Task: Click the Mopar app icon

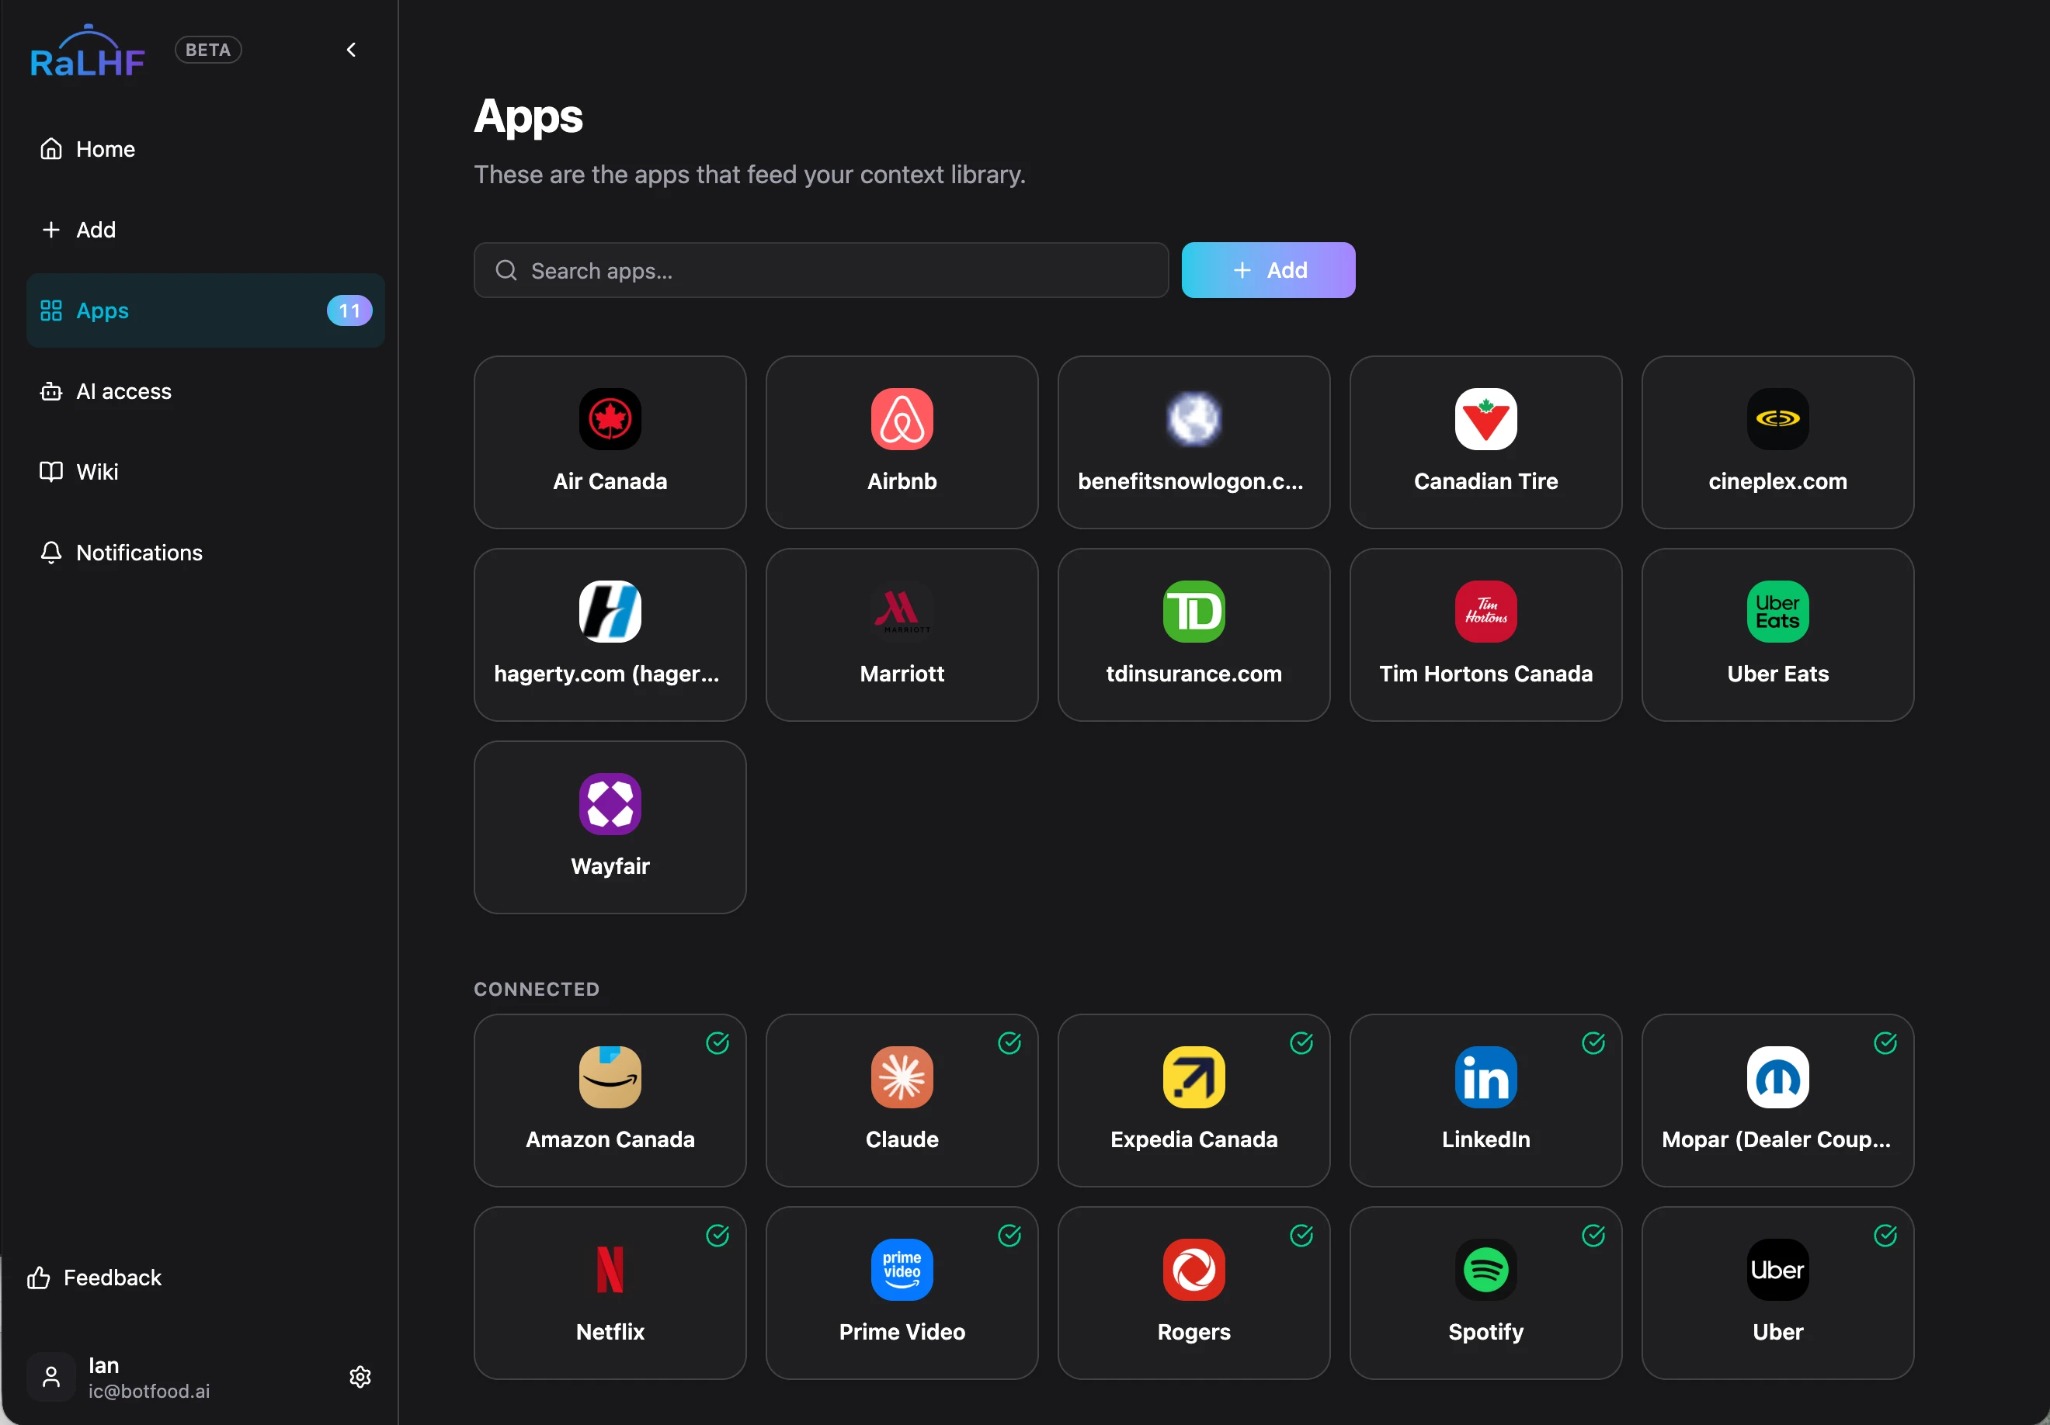Action: (1777, 1077)
